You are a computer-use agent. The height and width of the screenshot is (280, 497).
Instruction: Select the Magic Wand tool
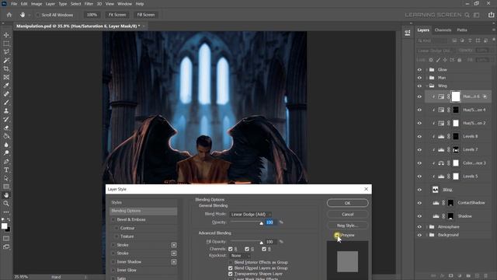click(6, 61)
